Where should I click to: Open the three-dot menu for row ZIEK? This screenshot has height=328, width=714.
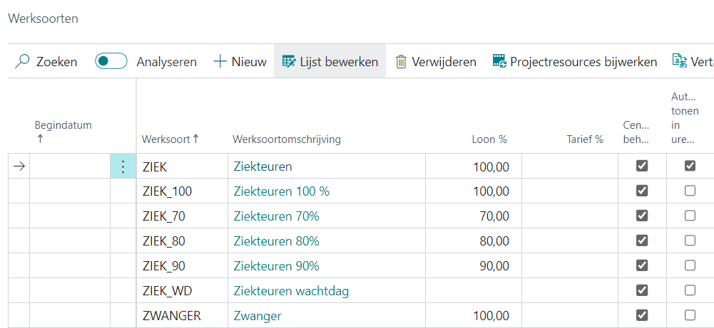(x=123, y=166)
